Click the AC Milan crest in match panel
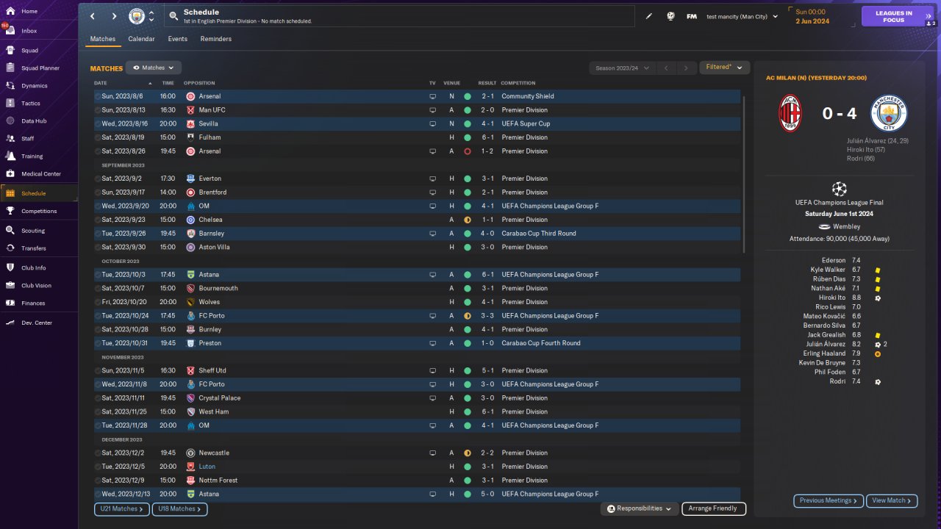 791,113
